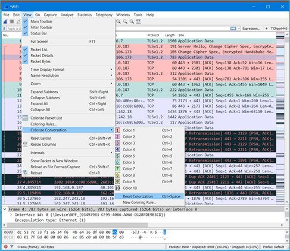Viewport: 290px width, 251px height.
Task: Click the plus add filter button icon
Action: coord(266,29)
